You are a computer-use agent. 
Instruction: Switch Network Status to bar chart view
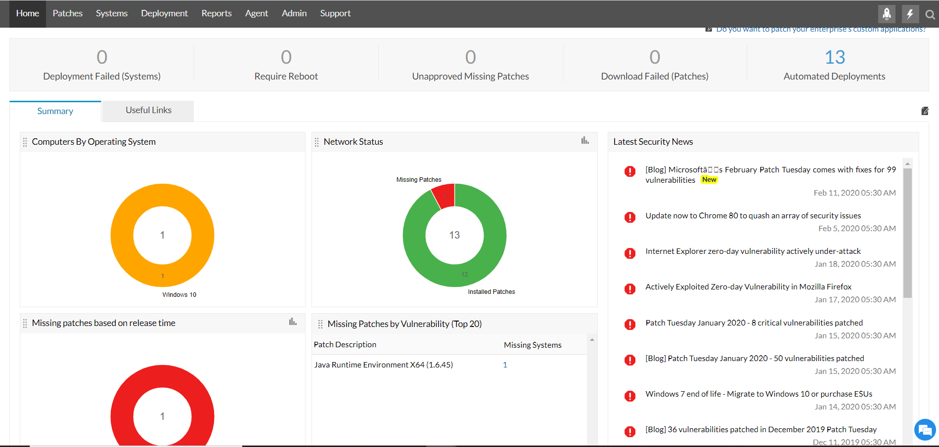tap(585, 141)
